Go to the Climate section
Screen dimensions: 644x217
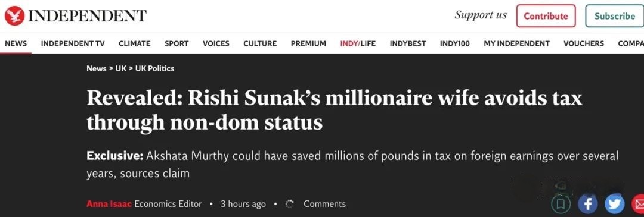(134, 43)
